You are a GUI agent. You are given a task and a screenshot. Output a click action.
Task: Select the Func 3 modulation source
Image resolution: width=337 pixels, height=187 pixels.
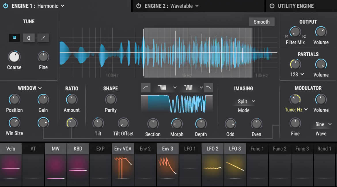pos(302,149)
